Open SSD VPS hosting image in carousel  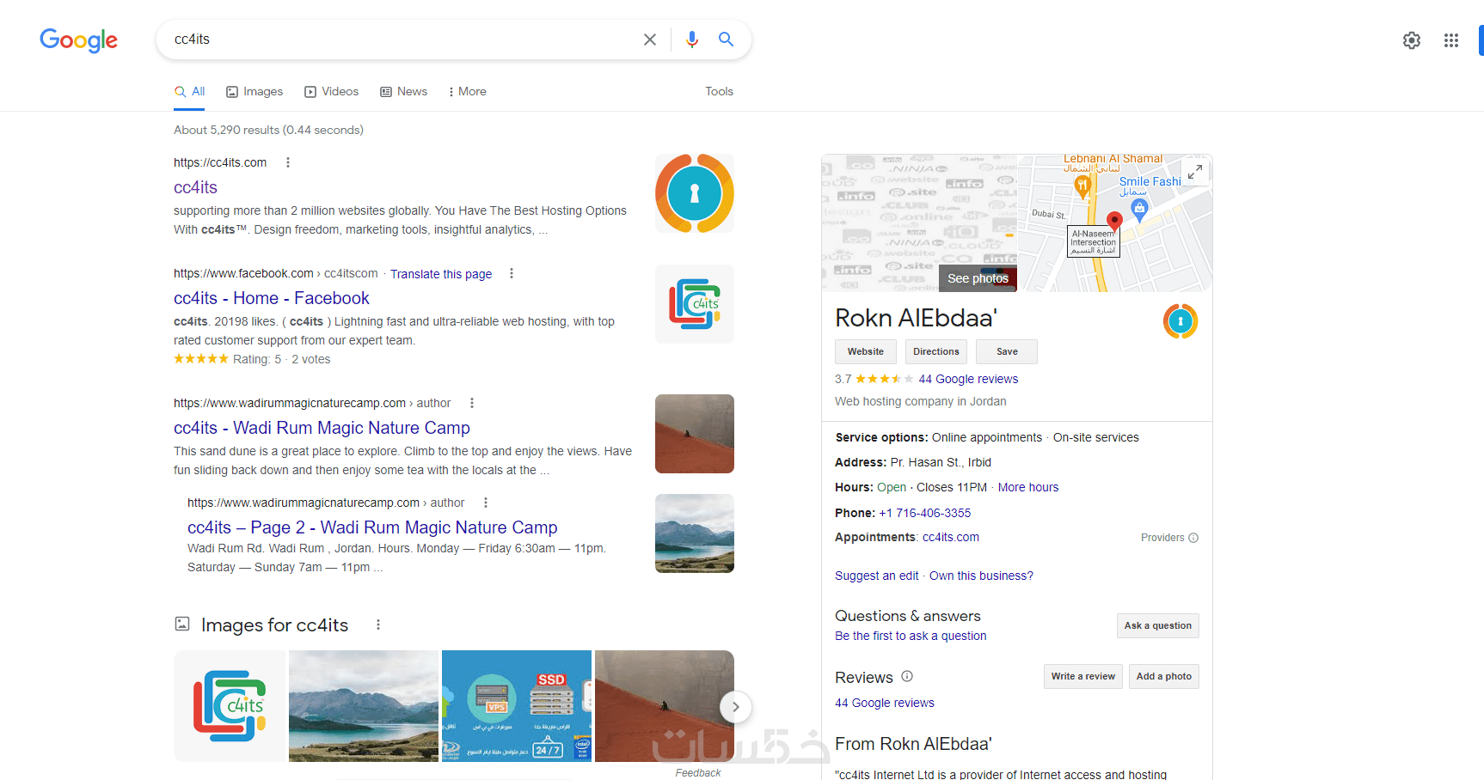[x=517, y=706]
